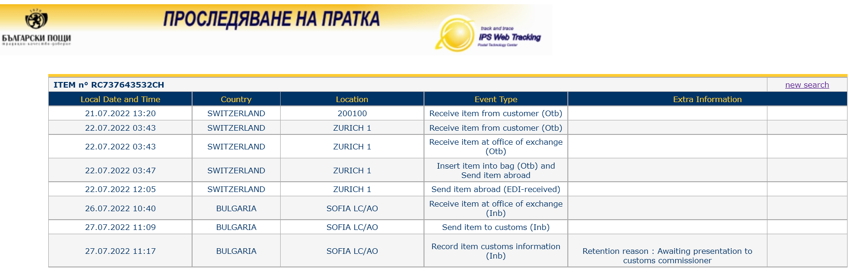The width and height of the screenshot is (848, 274).
Task: Click the location cell 200100
Action: pyautogui.click(x=352, y=113)
